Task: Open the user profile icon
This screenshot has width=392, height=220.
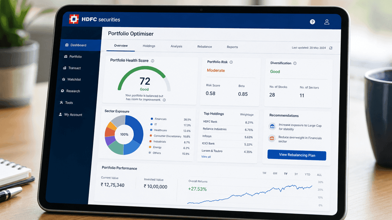Action: click(327, 22)
